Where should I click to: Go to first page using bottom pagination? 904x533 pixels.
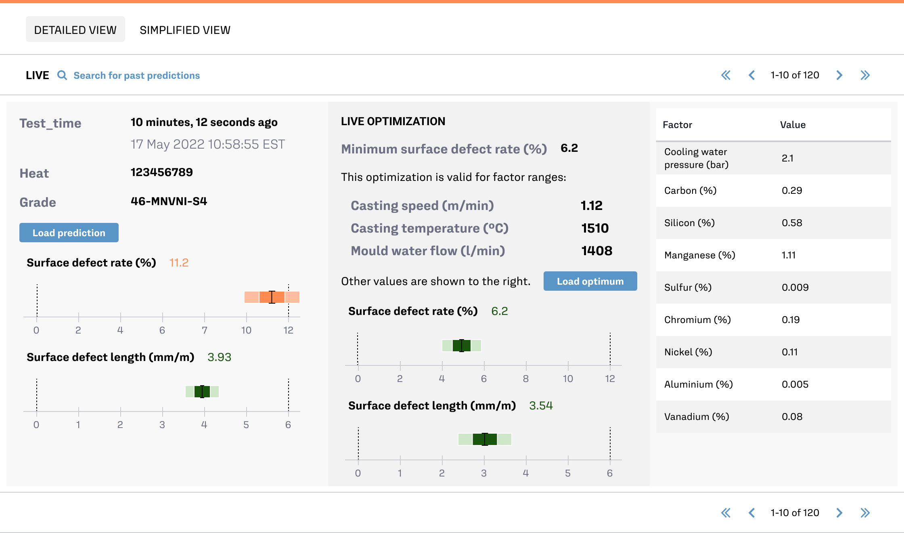pyautogui.click(x=726, y=513)
